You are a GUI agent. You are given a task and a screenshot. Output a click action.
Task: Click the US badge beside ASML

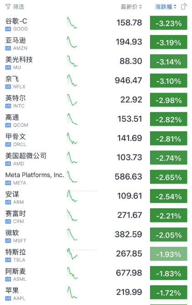pyautogui.click(x=8, y=279)
